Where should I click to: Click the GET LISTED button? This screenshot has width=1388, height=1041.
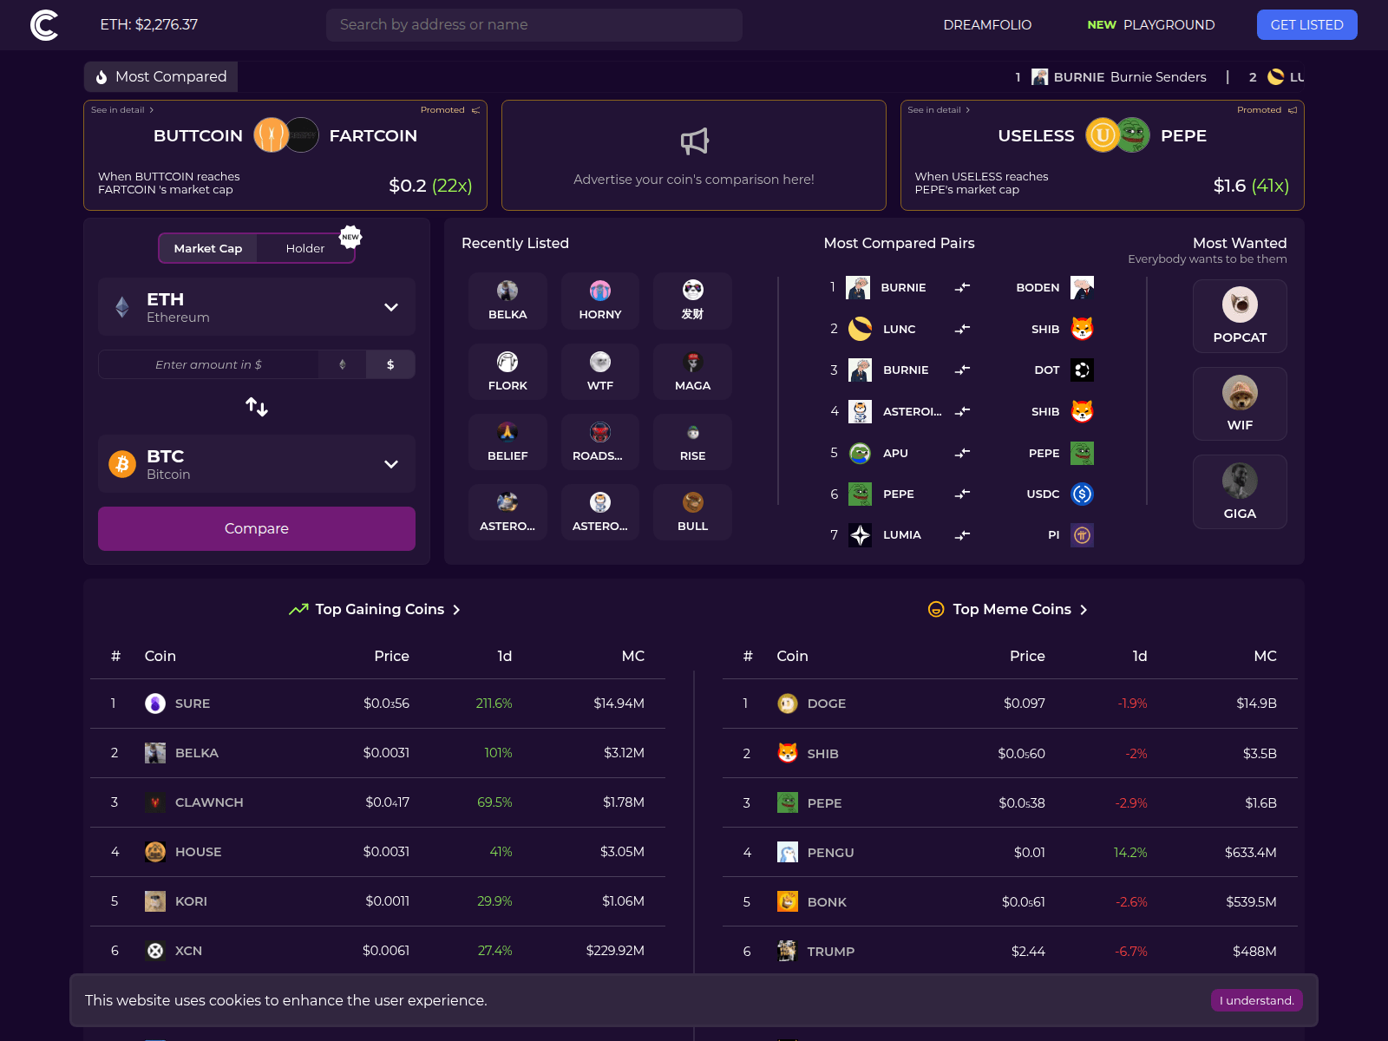point(1306,25)
